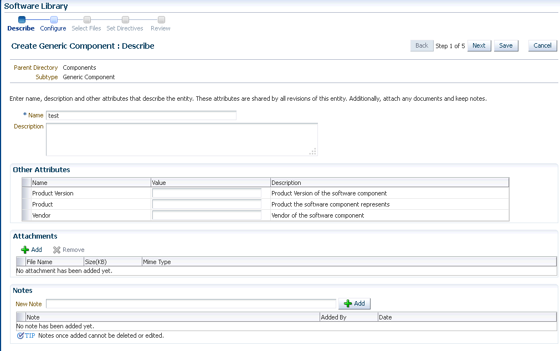Click the 'Step 1 of 5' indicator
560x351 pixels.
[x=450, y=46]
